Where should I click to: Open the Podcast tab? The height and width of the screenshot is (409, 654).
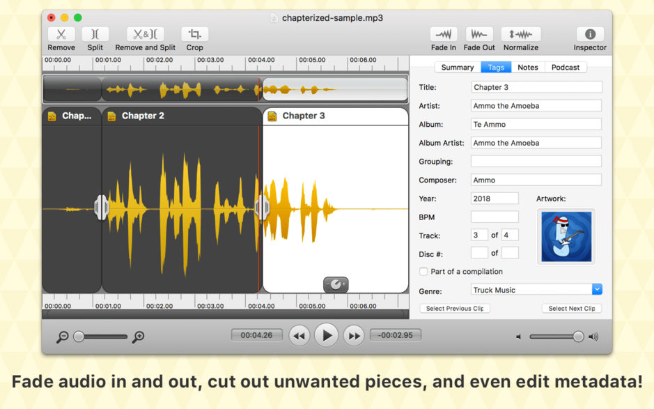[566, 68]
